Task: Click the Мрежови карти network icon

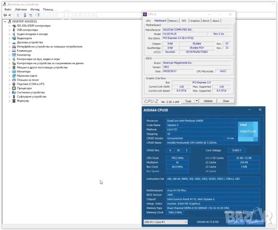Action: click(x=14, y=76)
